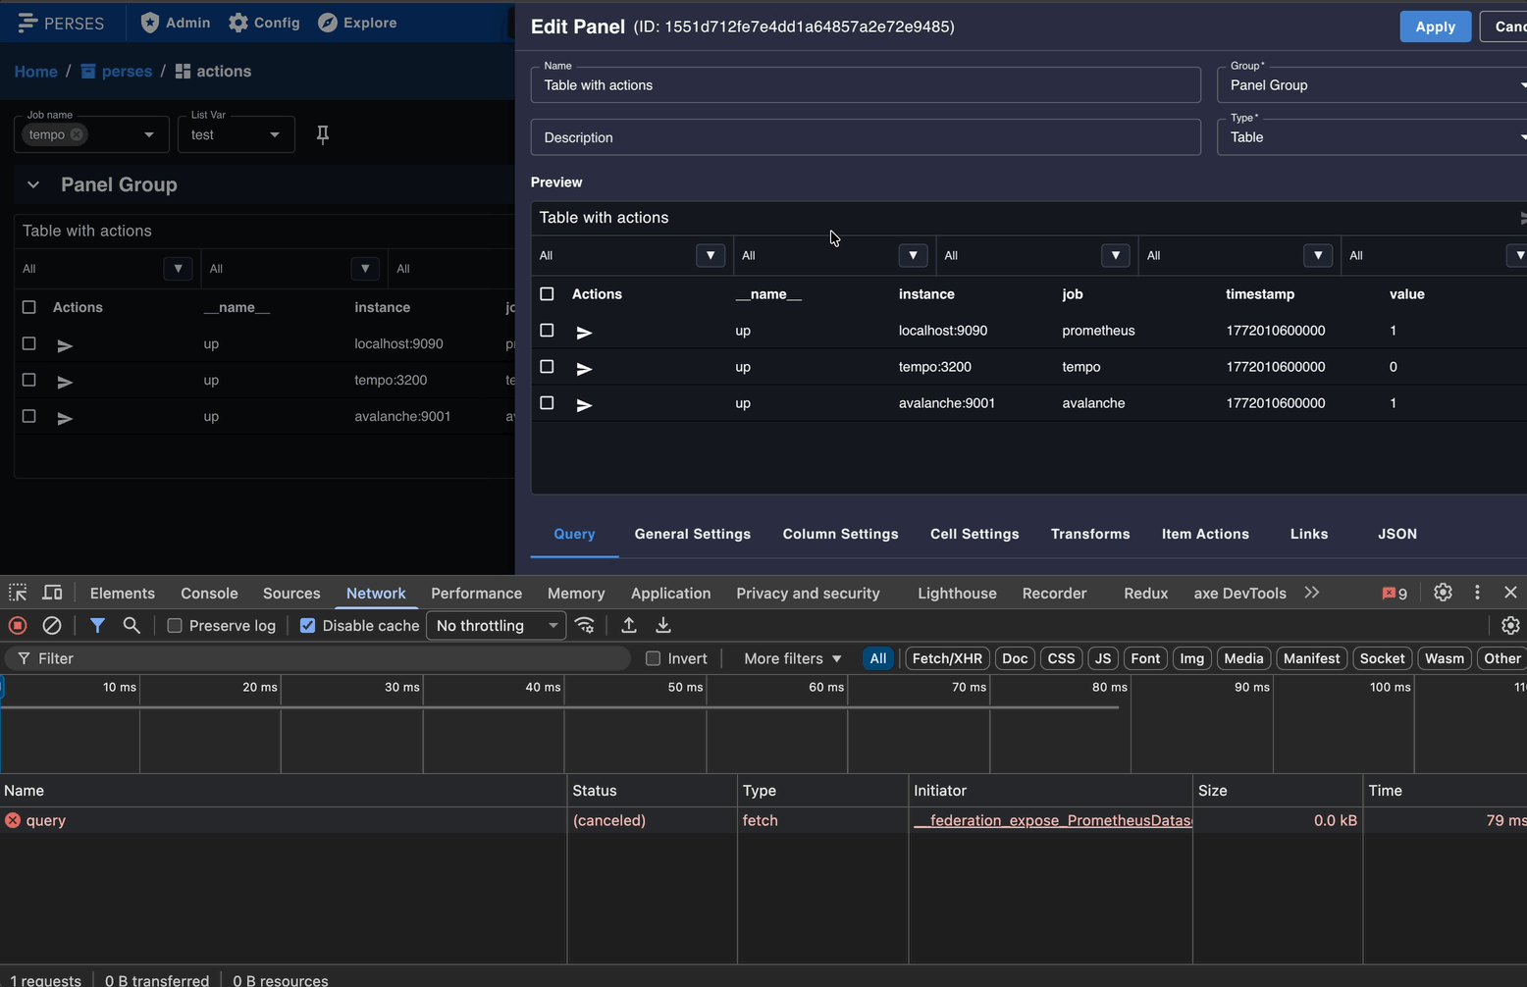Image resolution: width=1527 pixels, height=987 pixels.
Task: Check the tempo:3200 row in preview
Action: (x=548, y=367)
